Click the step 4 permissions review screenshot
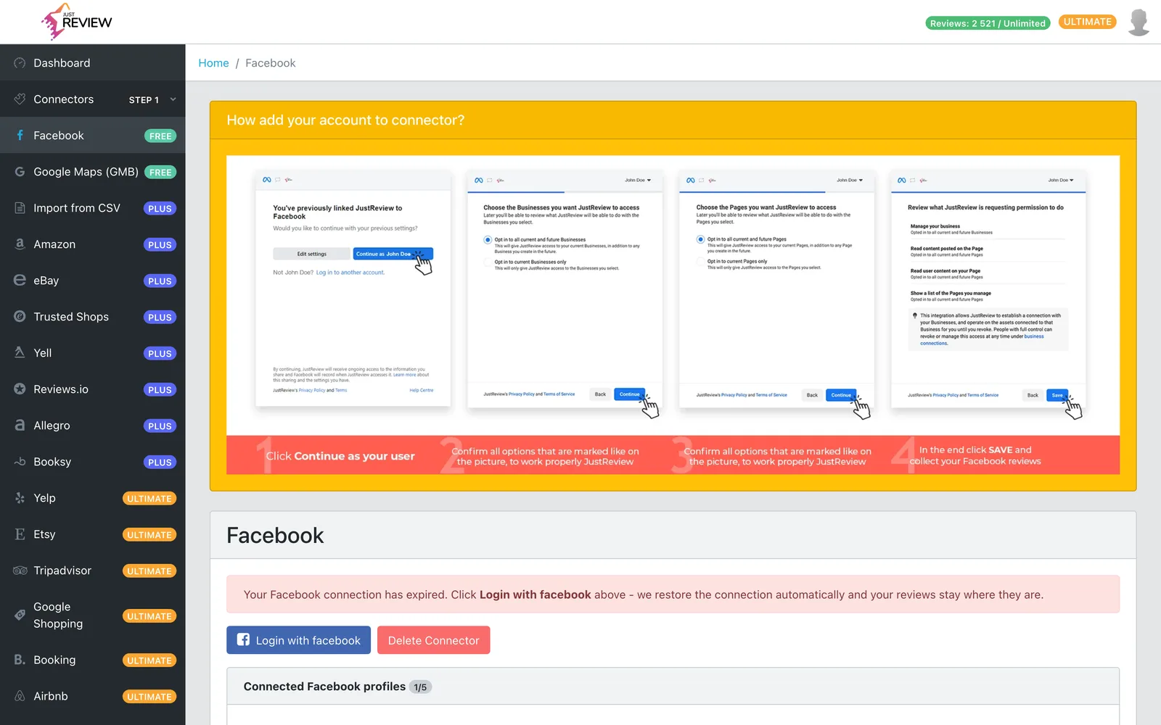Image resolution: width=1161 pixels, height=725 pixels. coord(988,290)
